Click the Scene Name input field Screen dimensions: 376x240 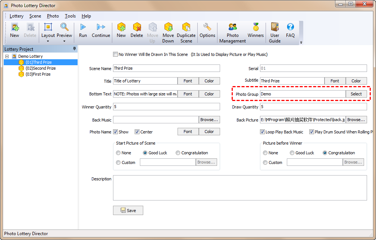(x=166, y=68)
